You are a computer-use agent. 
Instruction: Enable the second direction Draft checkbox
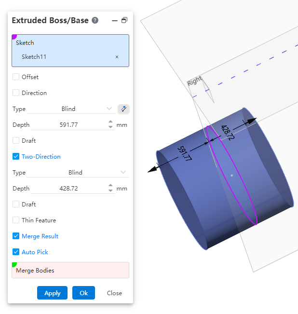(16, 204)
